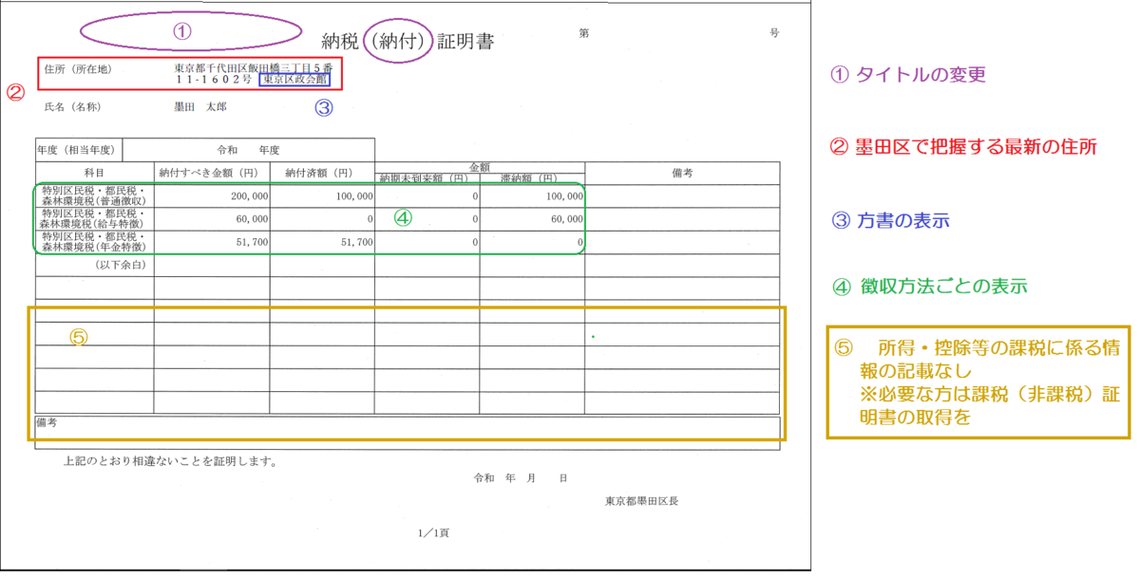
Task: Select 60,000 in the 滞納額 column
Action: (x=565, y=218)
